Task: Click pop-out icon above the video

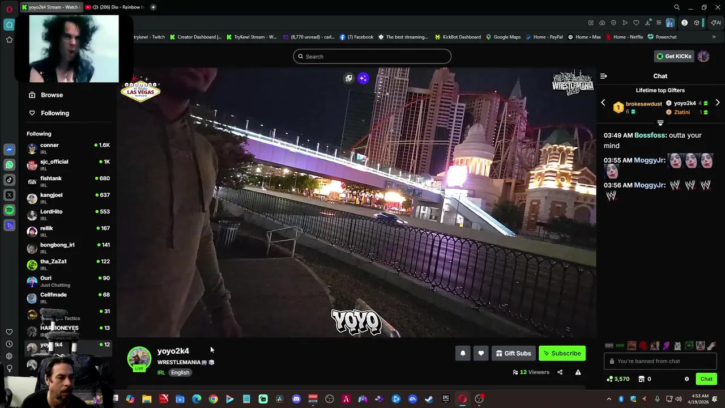Action: [349, 78]
